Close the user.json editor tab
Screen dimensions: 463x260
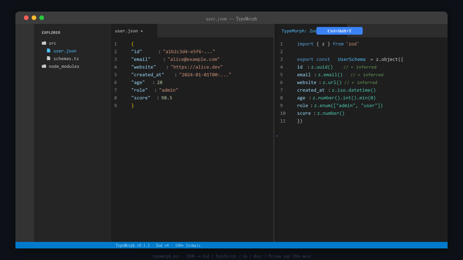tap(142, 31)
